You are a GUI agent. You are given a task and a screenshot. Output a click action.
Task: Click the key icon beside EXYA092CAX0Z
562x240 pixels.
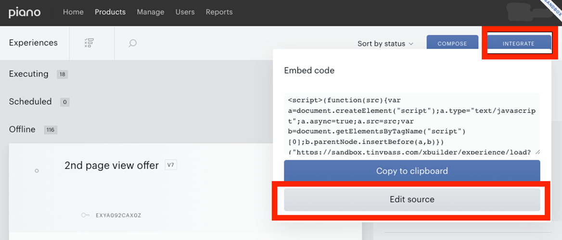85,215
